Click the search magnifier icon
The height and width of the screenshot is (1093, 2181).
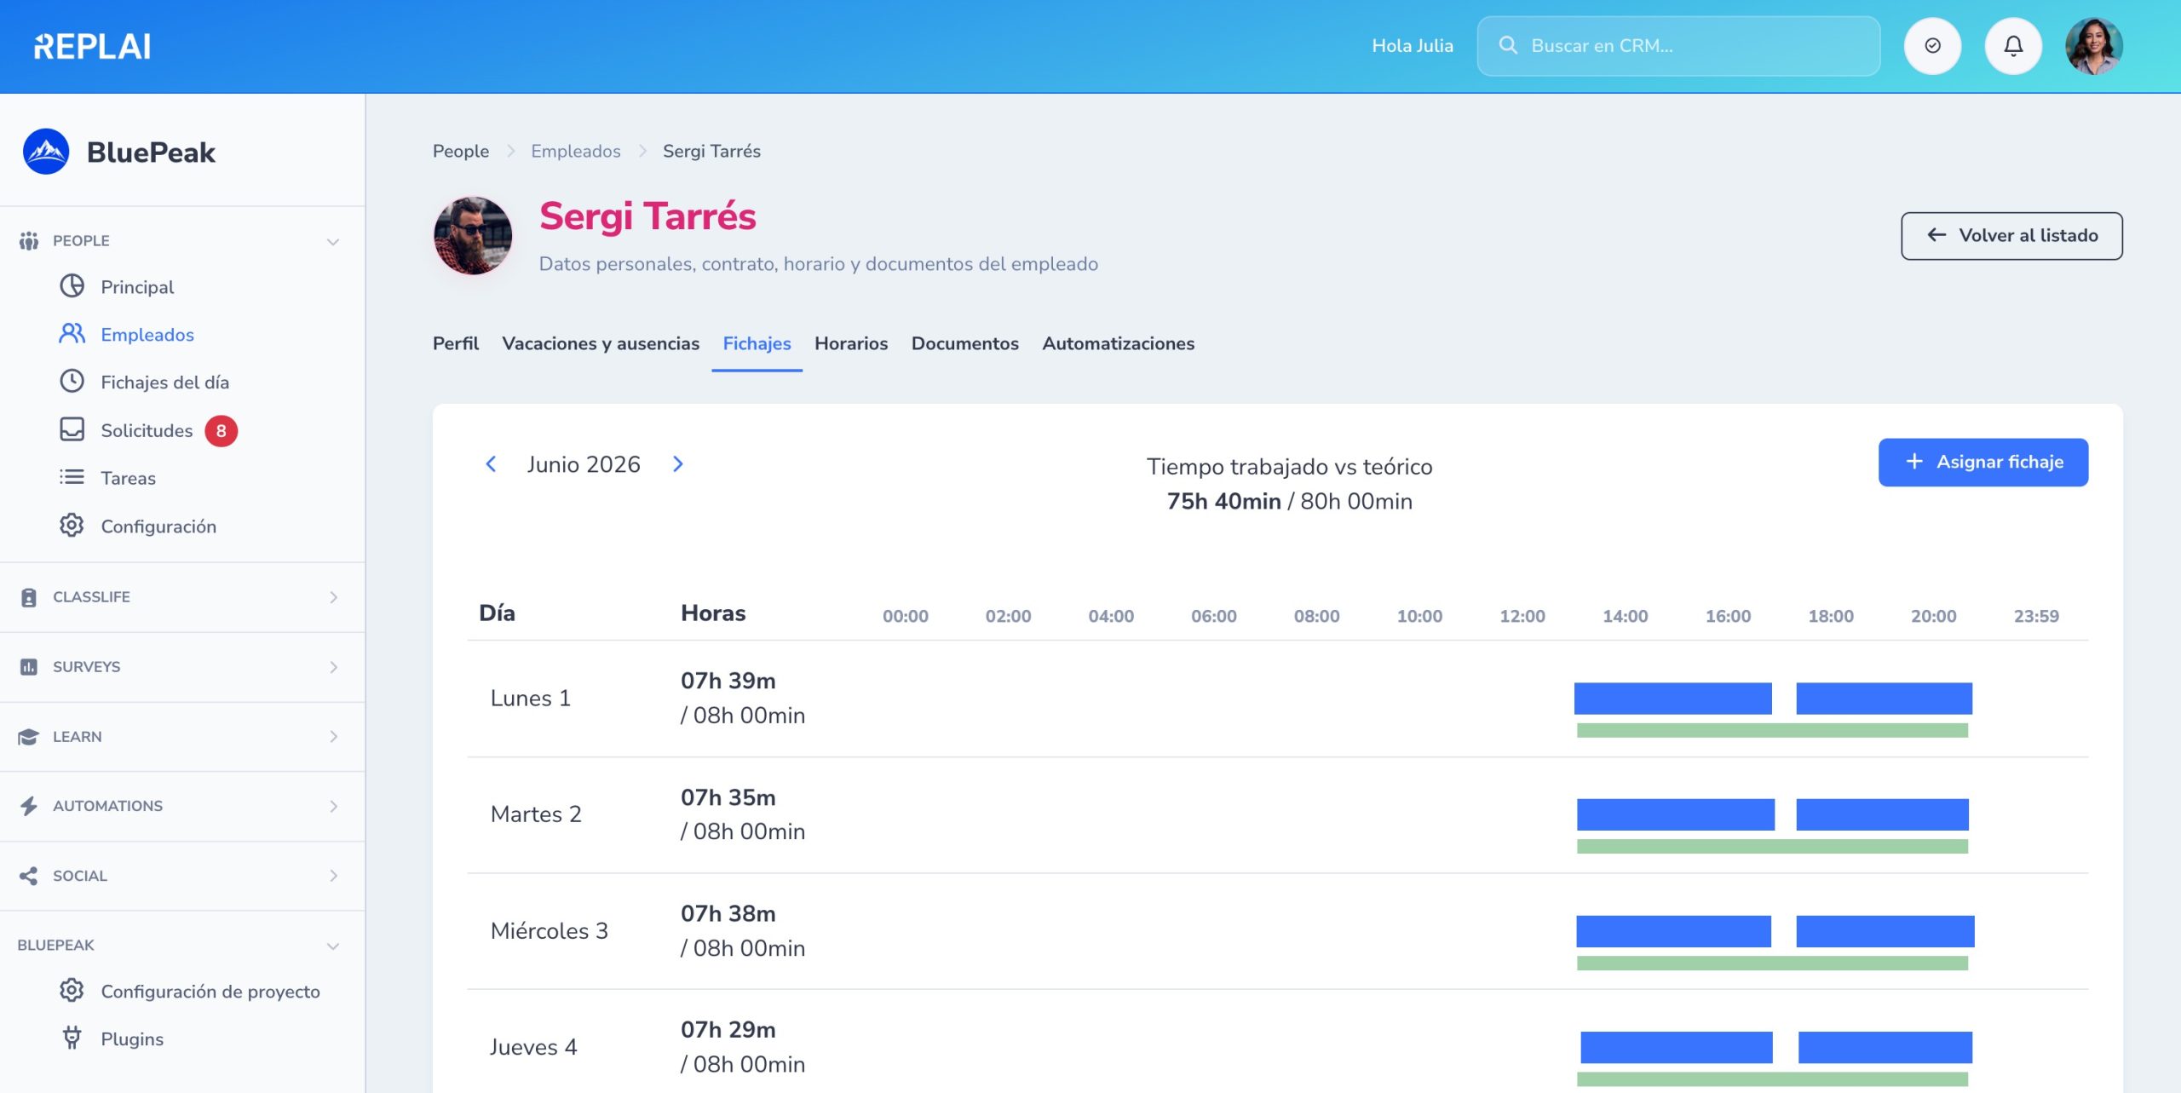(1508, 45)
